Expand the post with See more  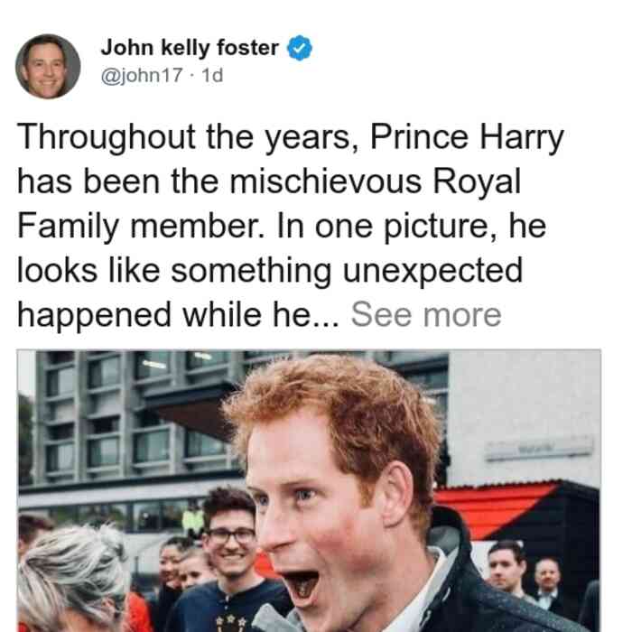pyautogui.click(x=426, y=315)
